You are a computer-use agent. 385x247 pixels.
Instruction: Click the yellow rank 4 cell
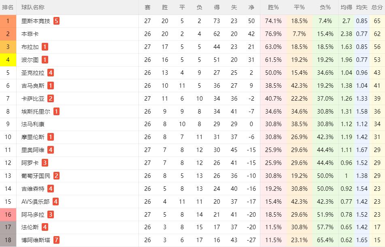click(8, 60)
